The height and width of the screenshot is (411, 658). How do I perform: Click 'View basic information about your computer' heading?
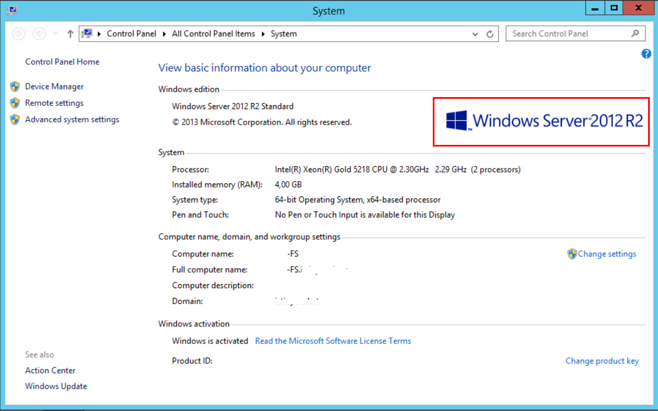[x=264, y=68]
